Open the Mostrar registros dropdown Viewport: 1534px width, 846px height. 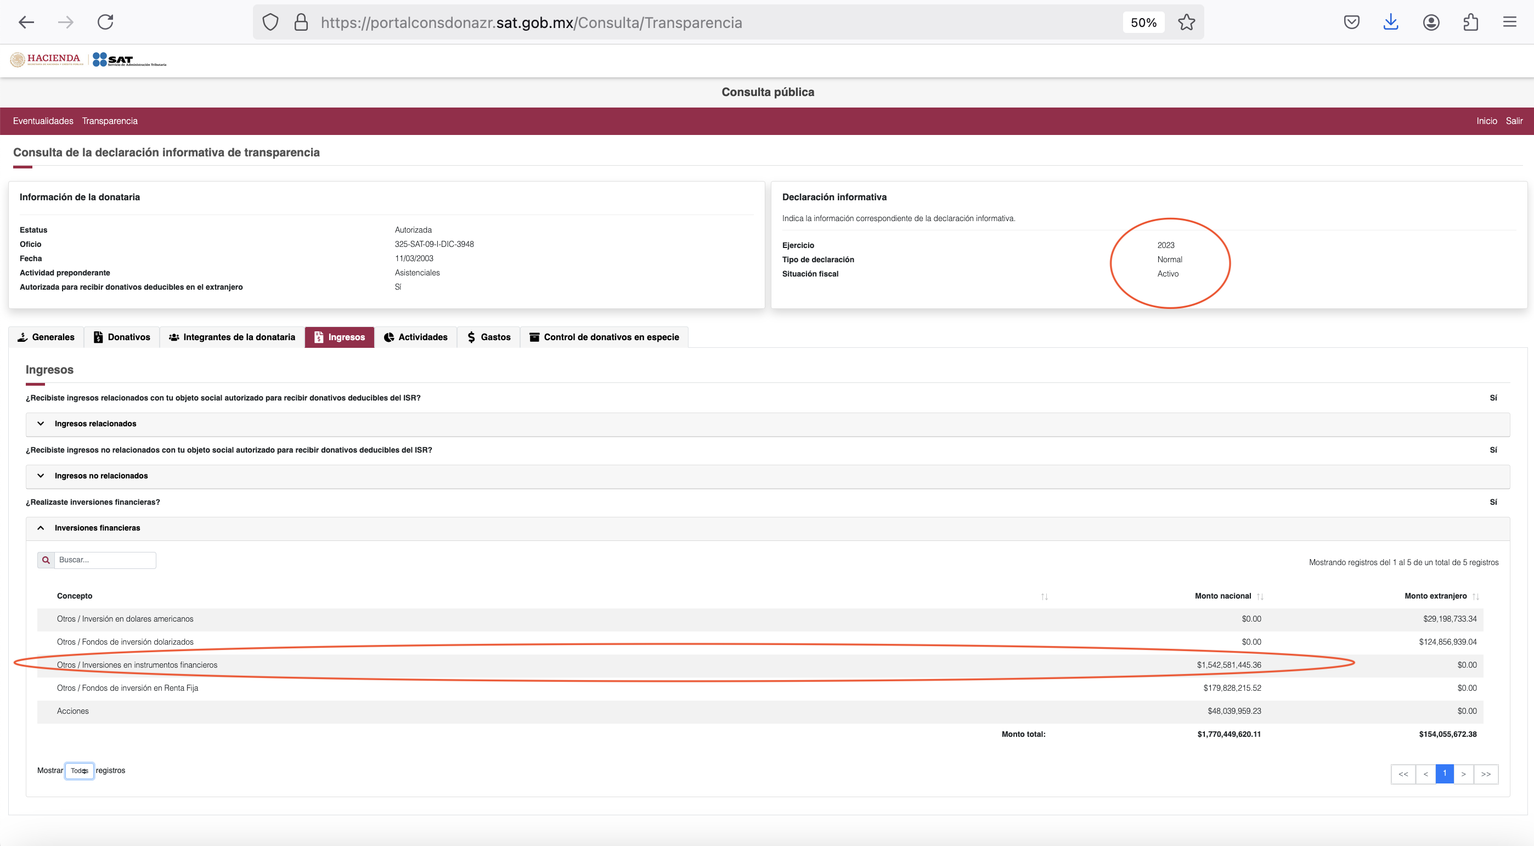pyautogui.click(x=79, y=771)
